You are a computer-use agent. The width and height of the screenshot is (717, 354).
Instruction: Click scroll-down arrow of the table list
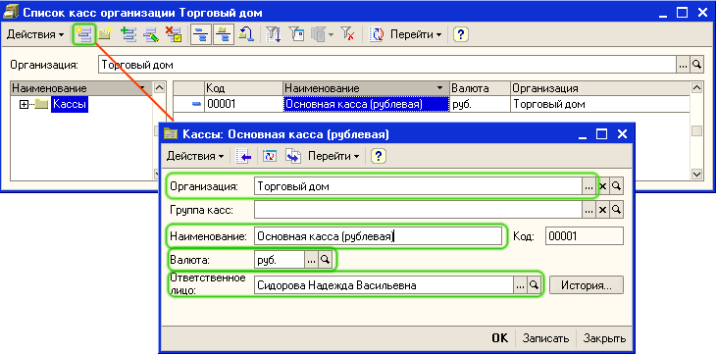(x=696, y=175)
